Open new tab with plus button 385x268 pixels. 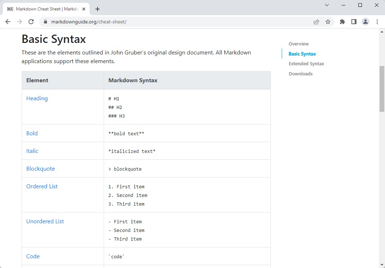(x=98, y=9)
